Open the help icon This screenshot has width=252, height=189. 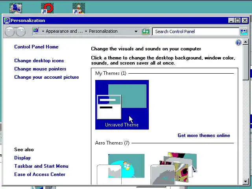[239, 43]
